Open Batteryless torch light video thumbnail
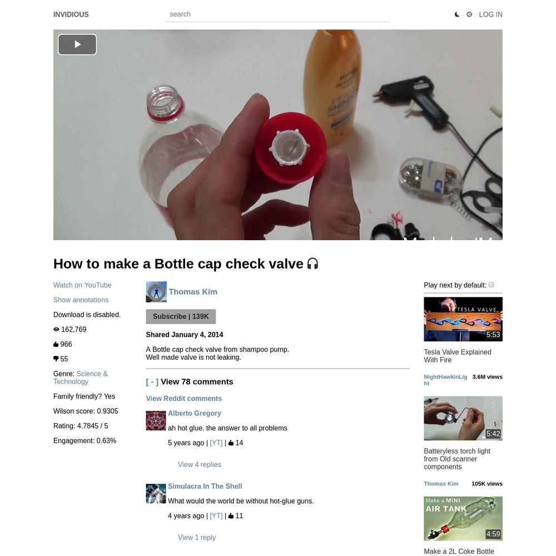The width and height of the screenshot is (556, 556). 463,419
